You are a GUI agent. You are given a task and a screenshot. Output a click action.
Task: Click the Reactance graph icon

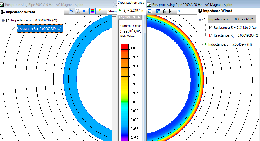point(211,36)
